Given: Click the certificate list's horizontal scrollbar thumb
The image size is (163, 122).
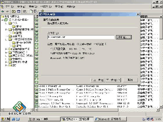Looking at the screenshot, I should click(78, 110).
